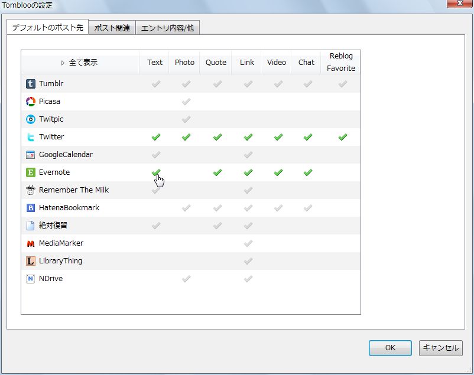Click the NDrive N icon

(31, 279)
